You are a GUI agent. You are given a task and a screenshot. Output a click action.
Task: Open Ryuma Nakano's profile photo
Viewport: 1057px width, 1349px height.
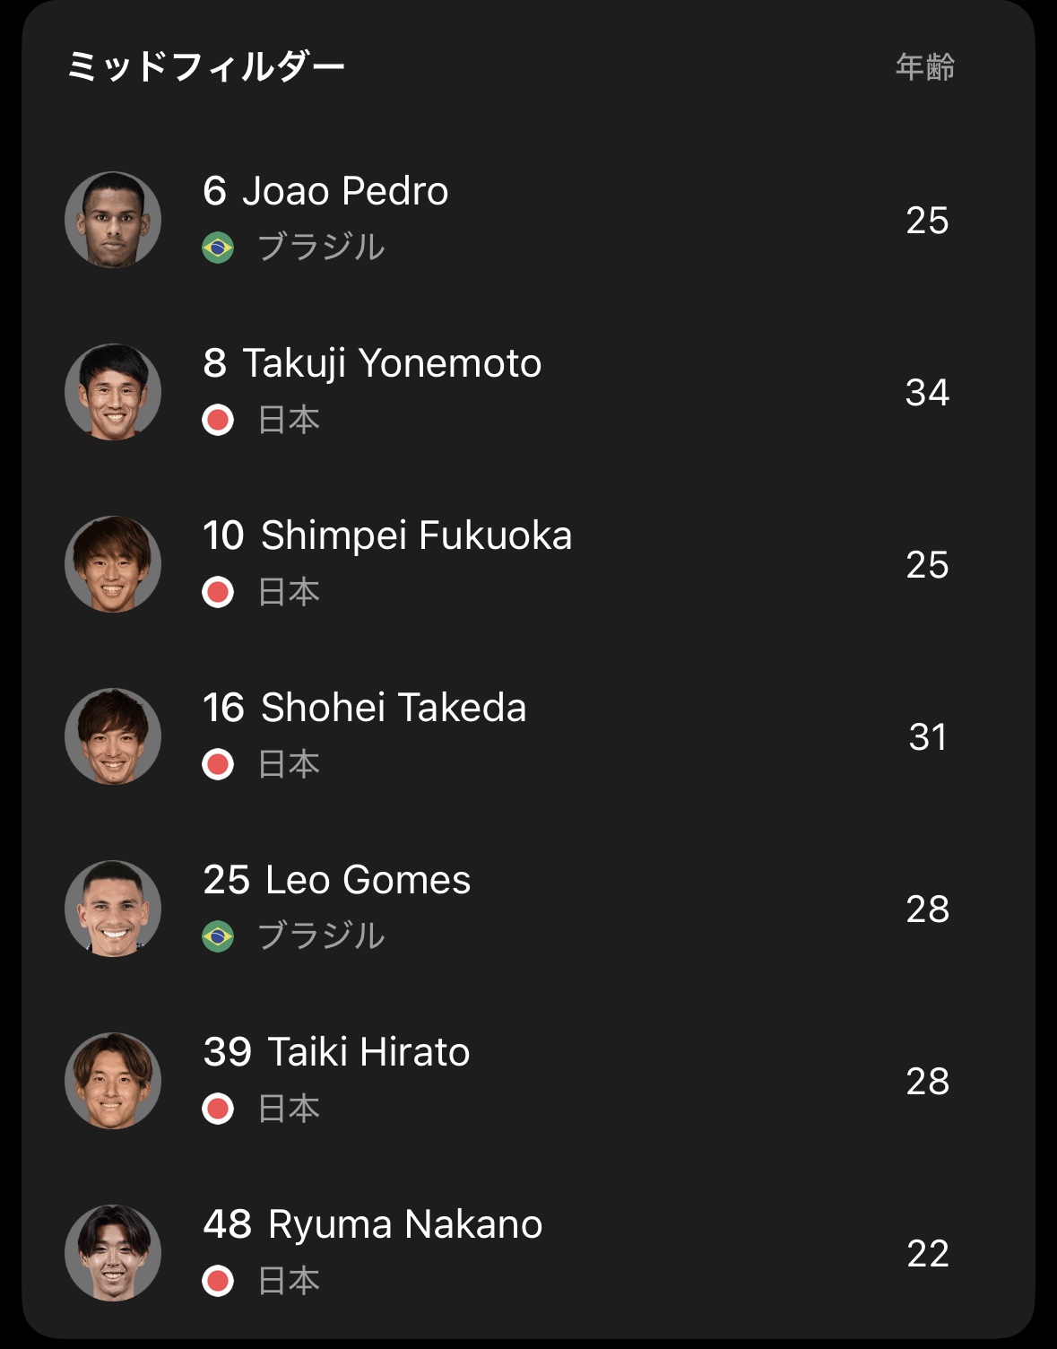113,1253
